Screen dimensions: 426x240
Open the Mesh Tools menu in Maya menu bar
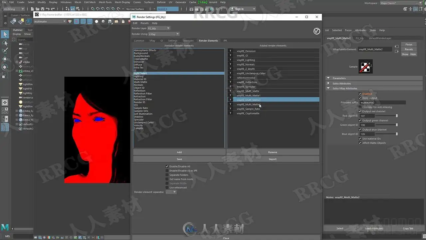(x=105, y=2)
